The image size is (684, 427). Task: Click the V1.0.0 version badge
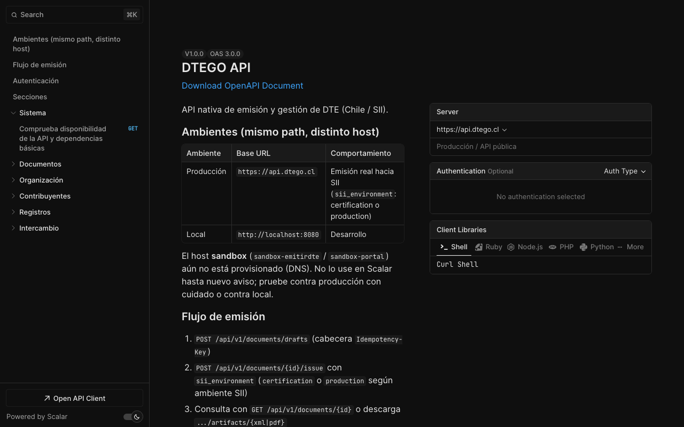click(x=194, y=54)
